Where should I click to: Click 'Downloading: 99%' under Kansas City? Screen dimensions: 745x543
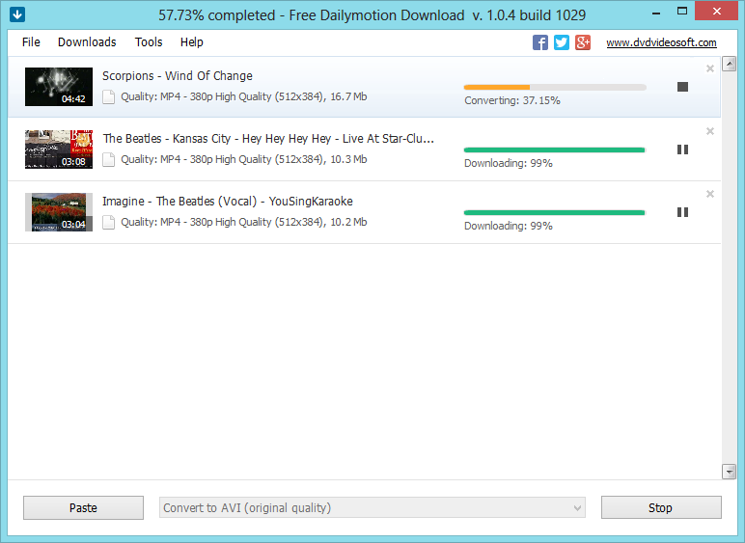coord(509,163)
